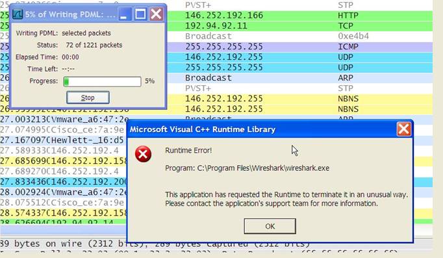443x258 pixels.
Task: Select packet row at time 27.589333
Action: coord(63,151)
